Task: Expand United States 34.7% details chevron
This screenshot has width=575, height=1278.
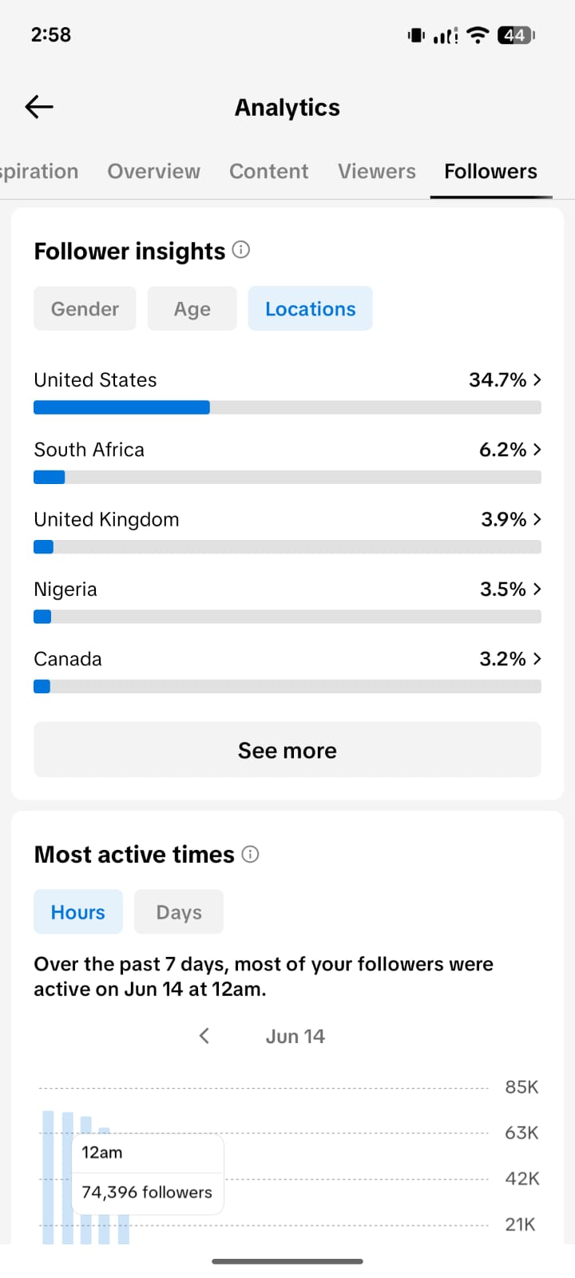Action: [537, 379]
